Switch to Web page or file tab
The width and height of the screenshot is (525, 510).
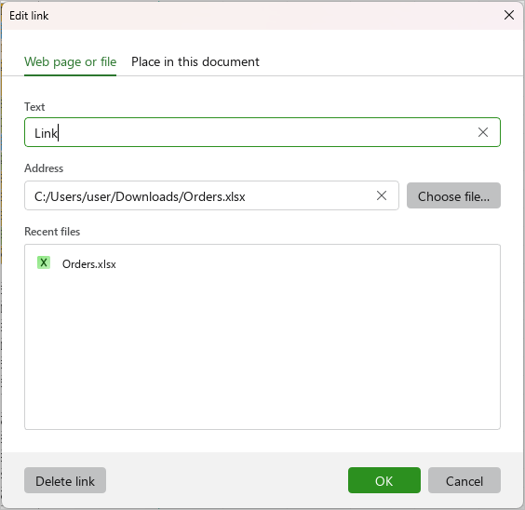point(71,62)
